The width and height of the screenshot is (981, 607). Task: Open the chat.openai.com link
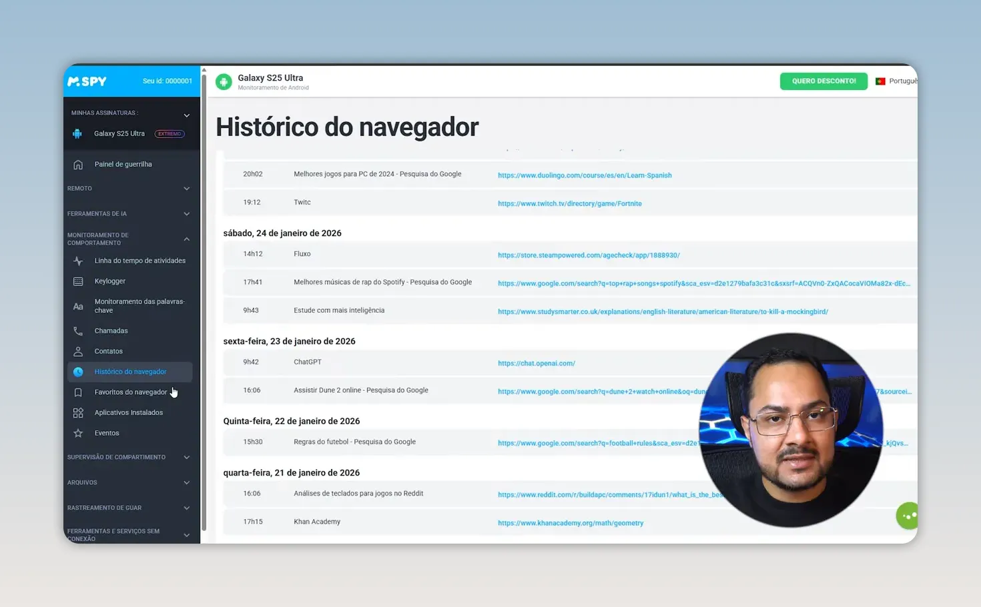(537, 364)
